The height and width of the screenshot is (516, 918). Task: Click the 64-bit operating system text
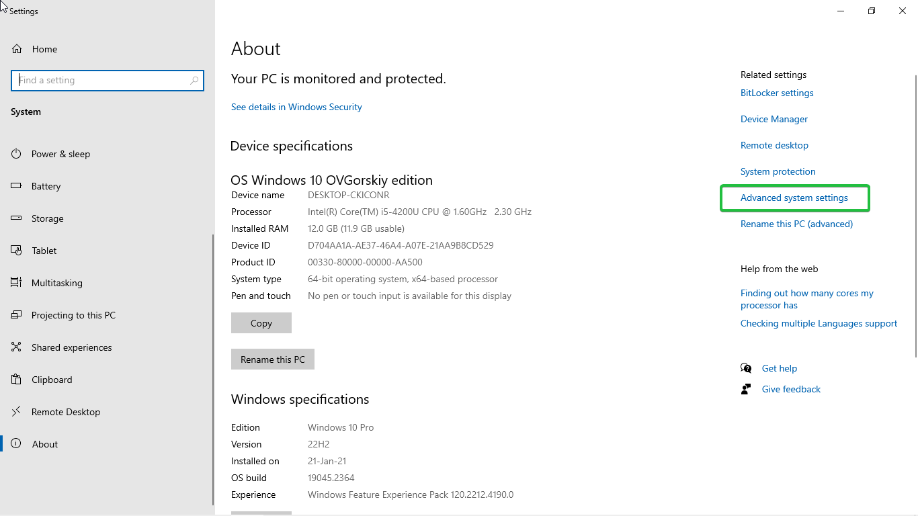tap(403, 279)
